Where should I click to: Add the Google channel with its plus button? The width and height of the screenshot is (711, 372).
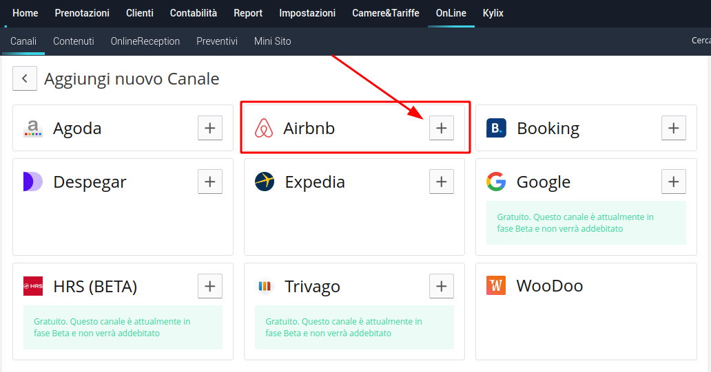pos(673,182)
